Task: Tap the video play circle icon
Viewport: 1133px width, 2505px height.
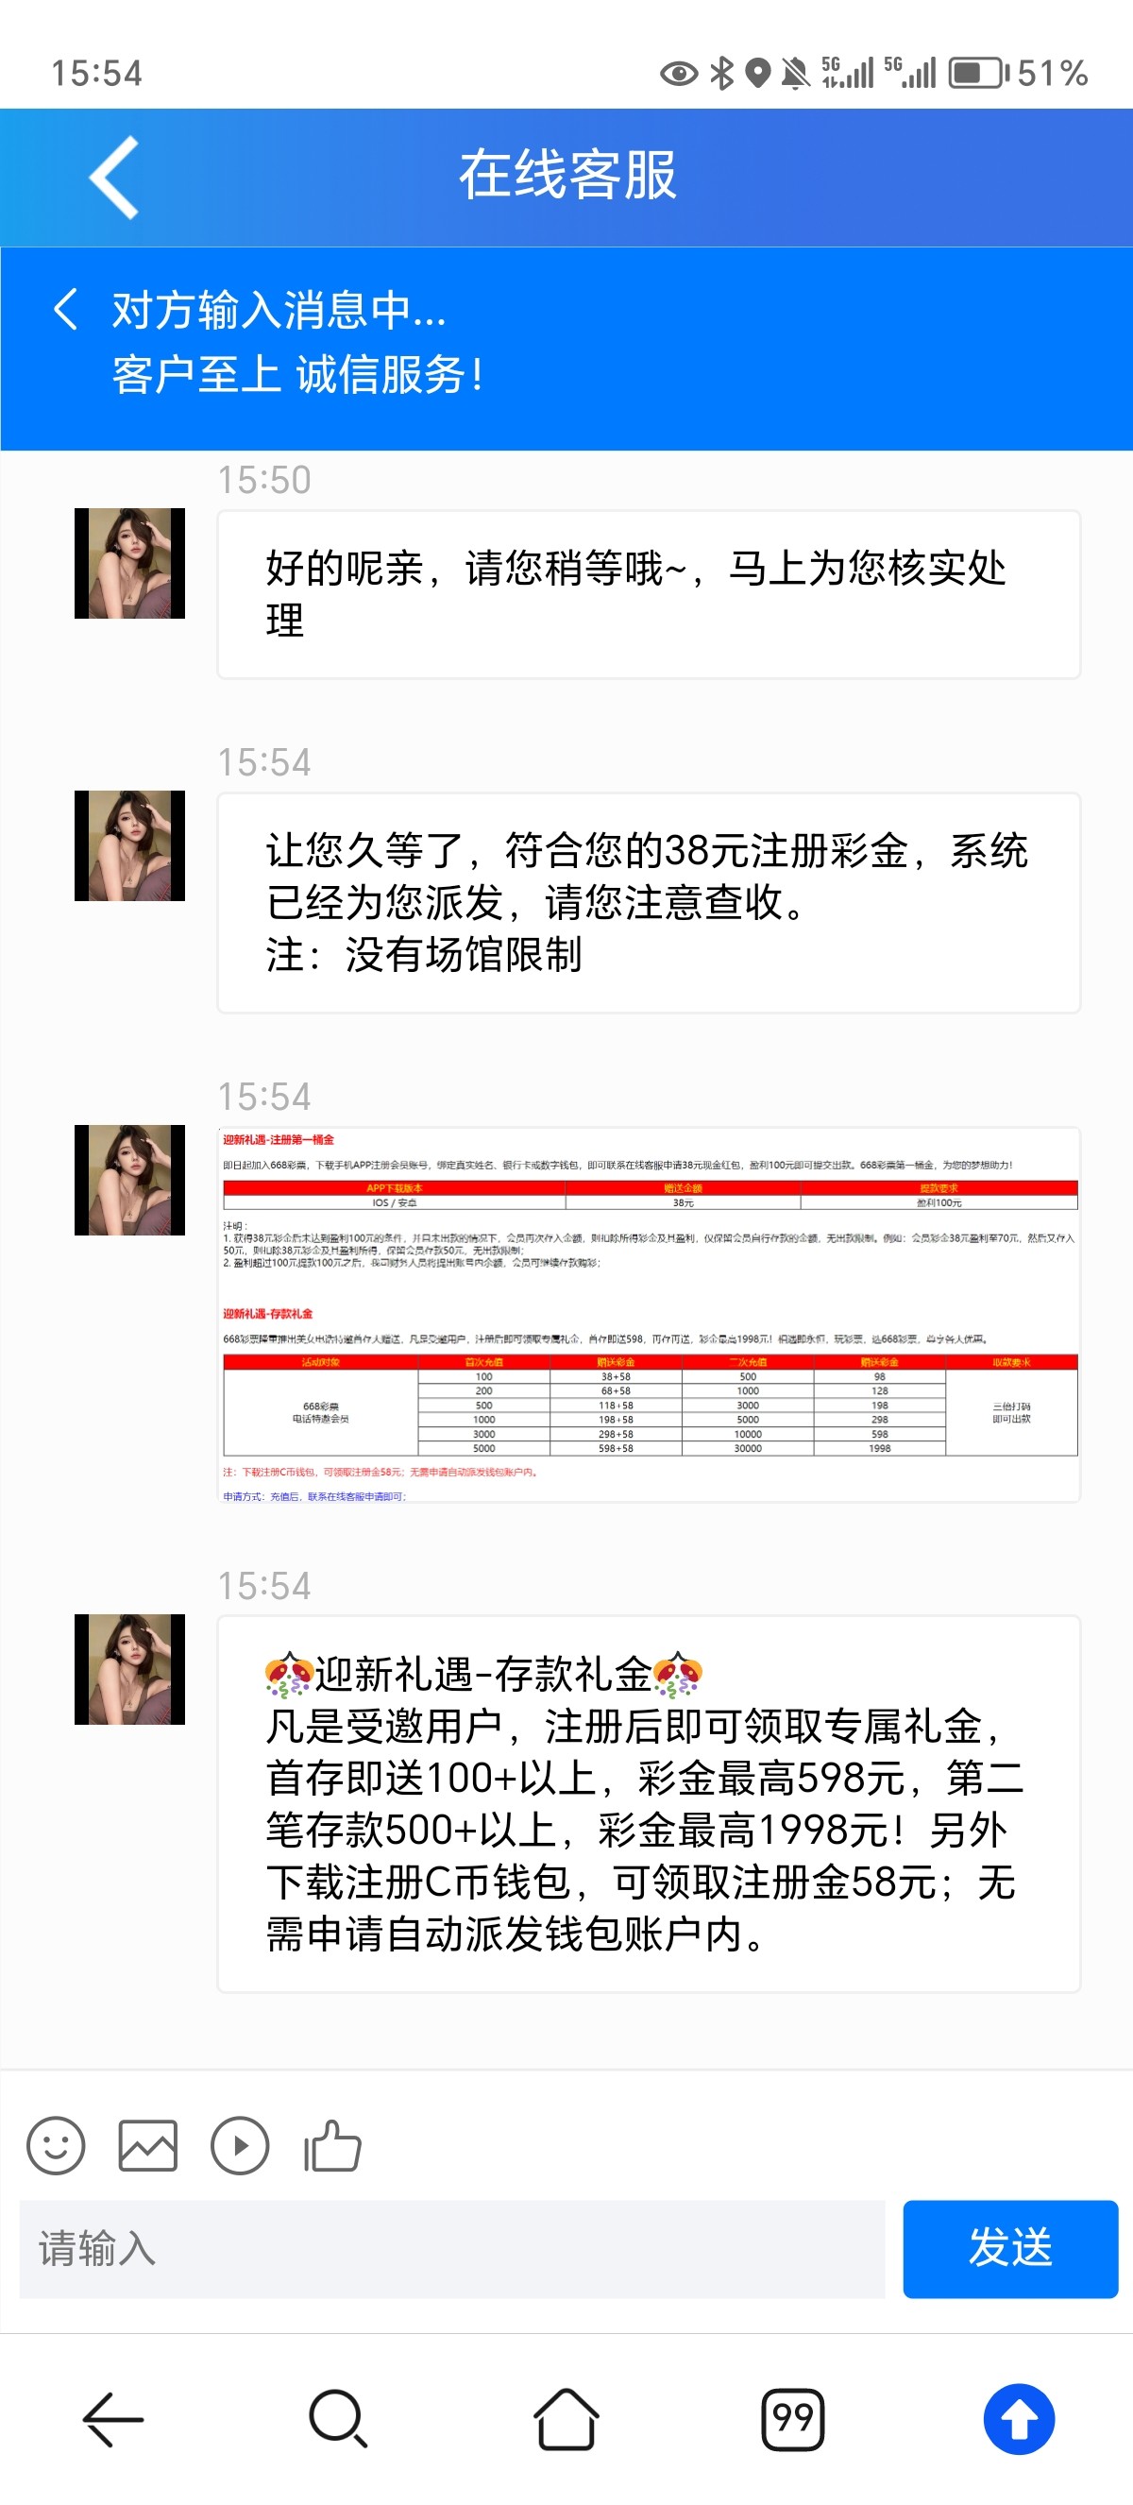Action: pyautogui.click(x=240, y=2145)
